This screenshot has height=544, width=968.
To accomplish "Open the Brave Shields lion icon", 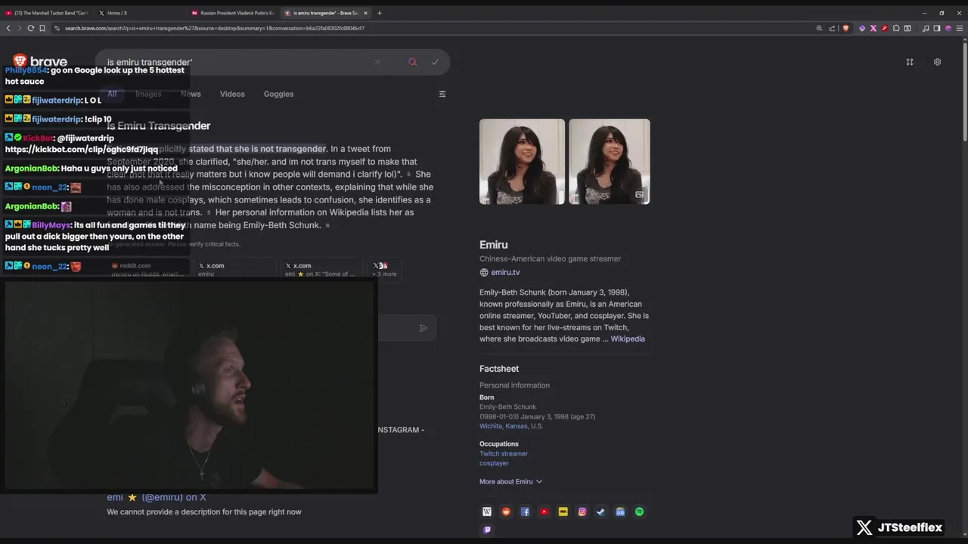I will click(x=845, y=28).
